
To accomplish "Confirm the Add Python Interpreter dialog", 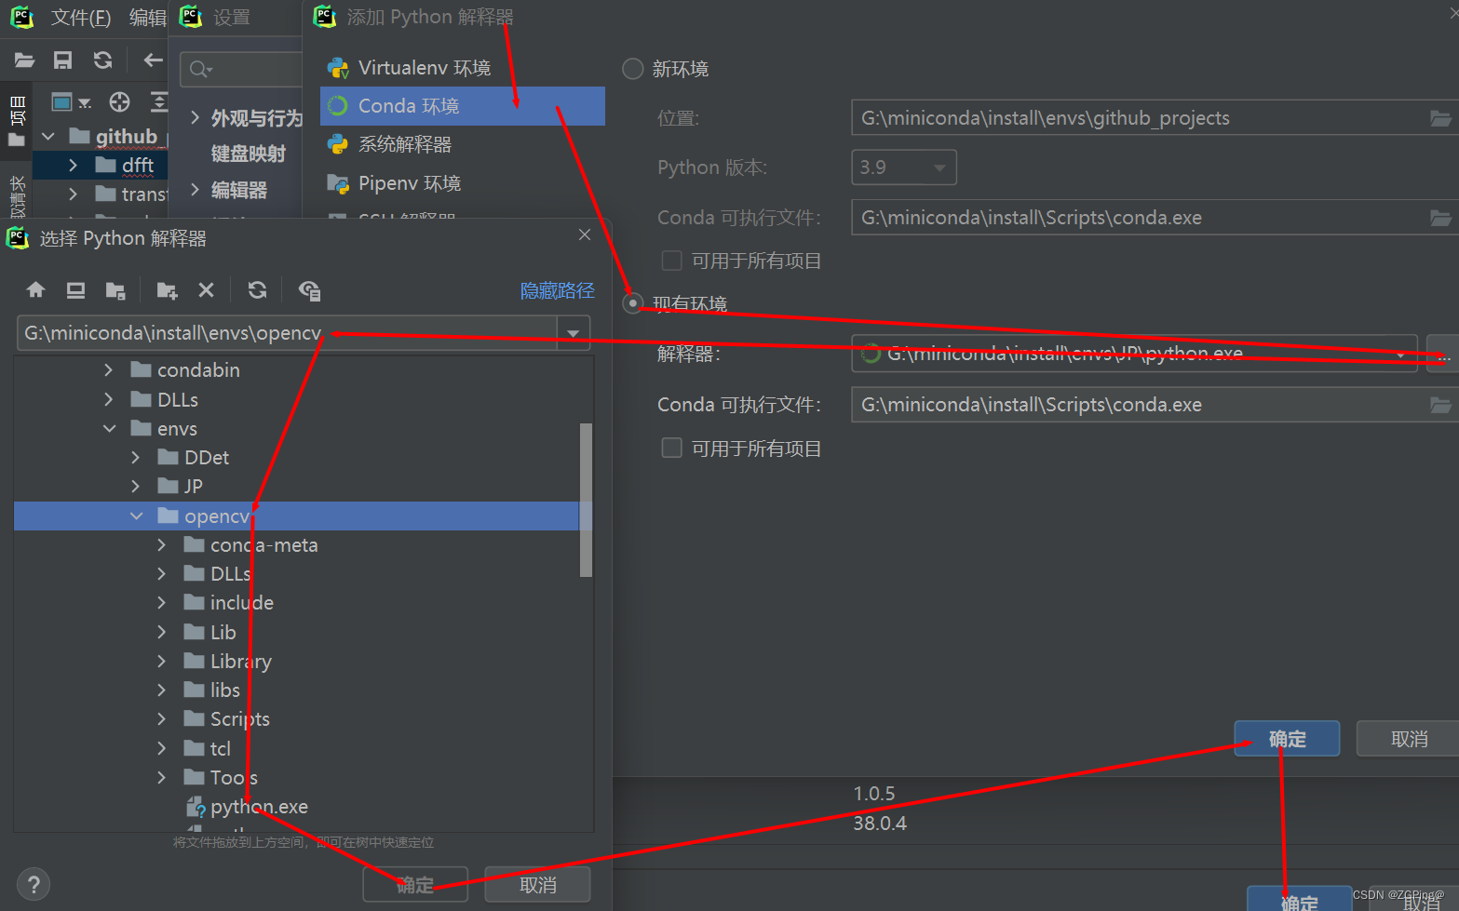I will point(1287,739).
